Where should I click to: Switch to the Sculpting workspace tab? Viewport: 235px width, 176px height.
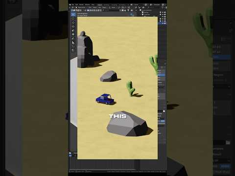click(114, 5)
